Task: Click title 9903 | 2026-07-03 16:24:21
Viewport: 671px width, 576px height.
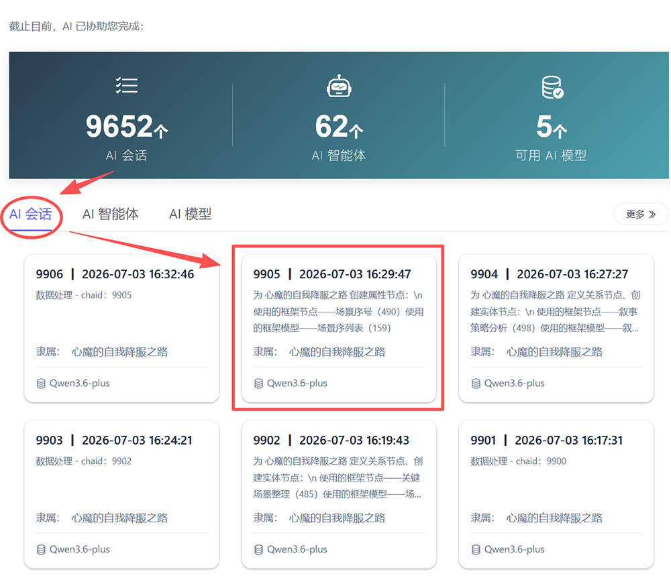Action: click(x=114, y=440)
